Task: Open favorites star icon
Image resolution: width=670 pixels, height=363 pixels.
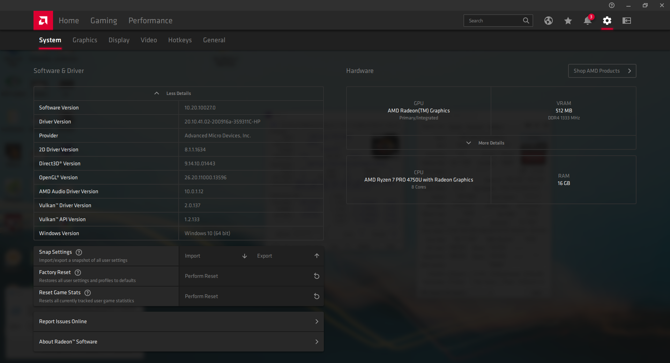Action: [568, 21]
